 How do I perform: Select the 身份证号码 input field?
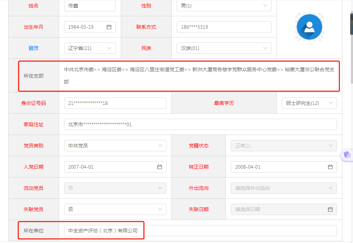click(115, 103)
